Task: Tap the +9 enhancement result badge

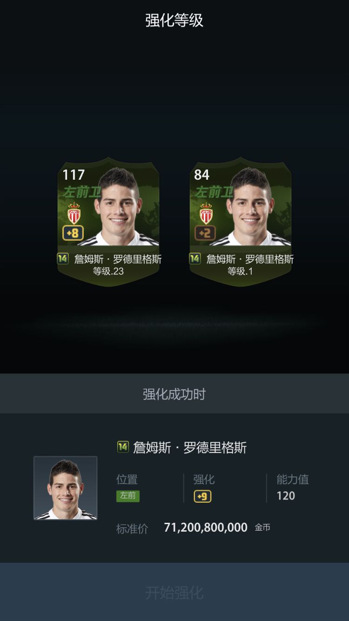Action: tap(202, 496)
